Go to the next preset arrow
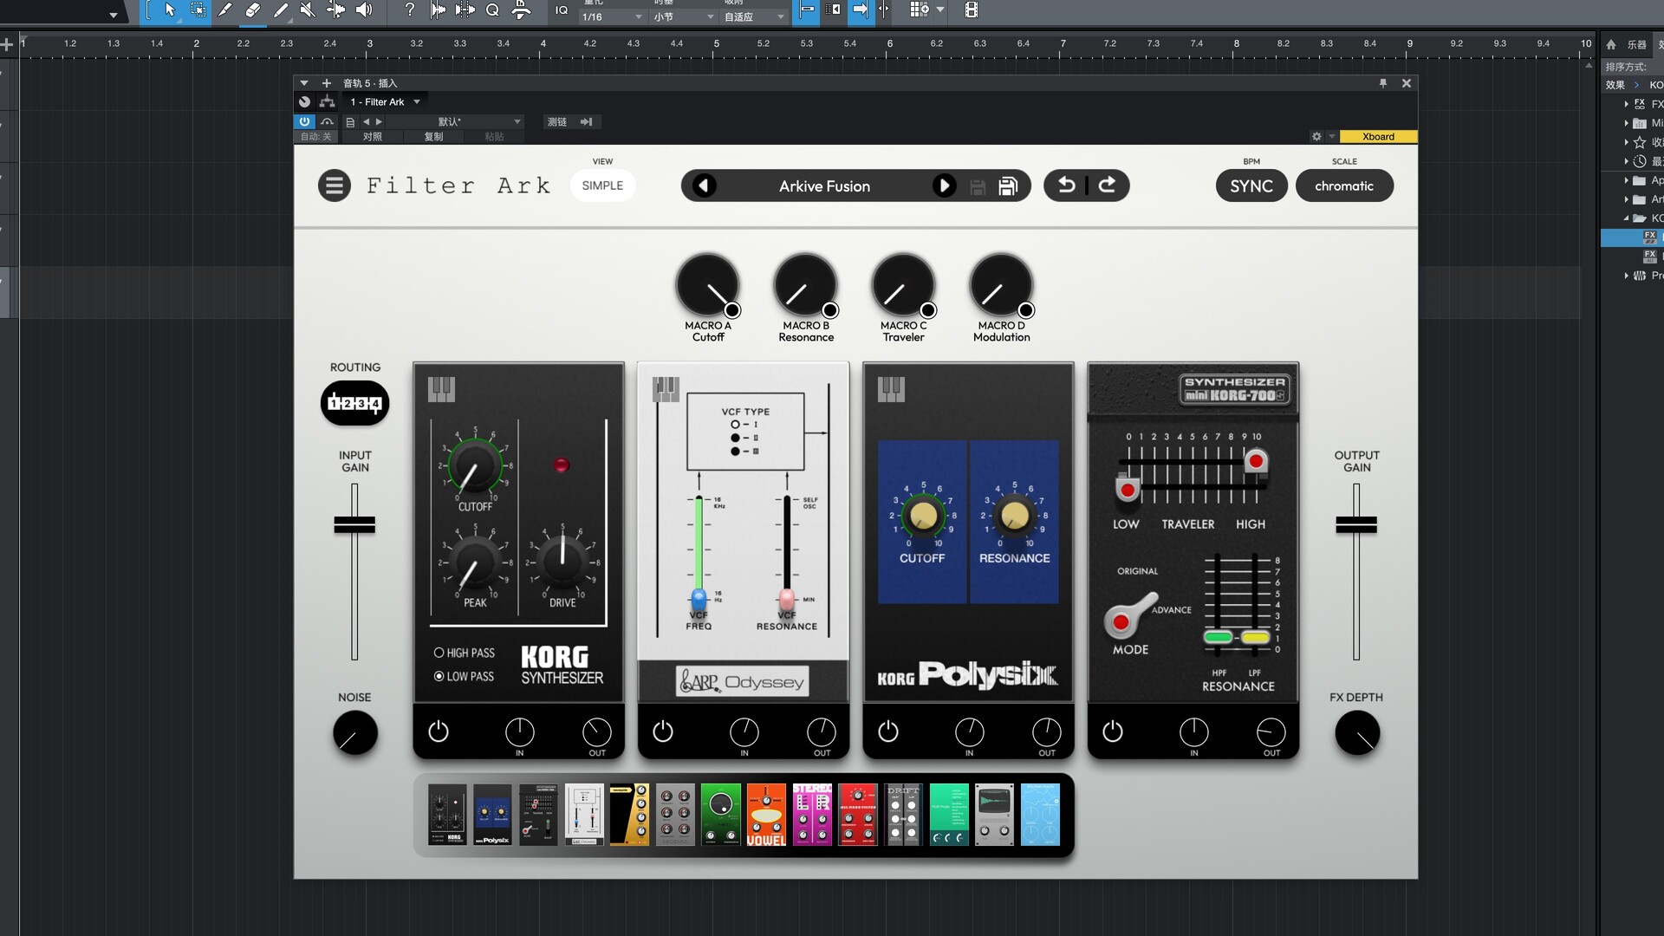Image resolution: width=1664 pixels, height=936 pixels. pos(944,185)
